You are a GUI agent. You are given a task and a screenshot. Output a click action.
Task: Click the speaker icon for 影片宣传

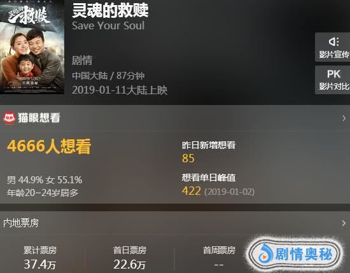point(333,42)
